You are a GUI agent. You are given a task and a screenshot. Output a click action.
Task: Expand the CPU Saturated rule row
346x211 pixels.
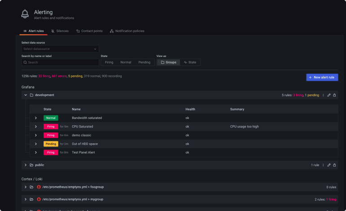pos(36,127)
